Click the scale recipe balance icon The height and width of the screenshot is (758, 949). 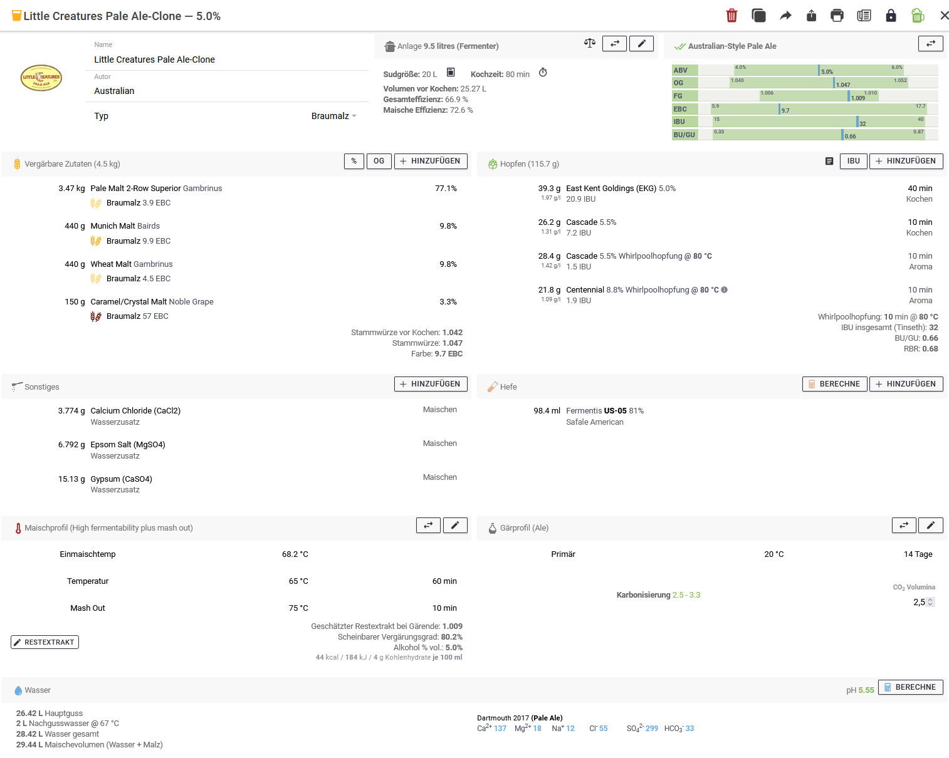[589, 43]
